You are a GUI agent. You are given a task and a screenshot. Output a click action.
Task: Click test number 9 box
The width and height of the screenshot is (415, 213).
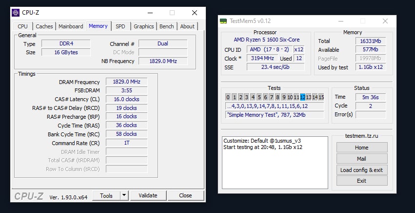click(x=284, y=97)
